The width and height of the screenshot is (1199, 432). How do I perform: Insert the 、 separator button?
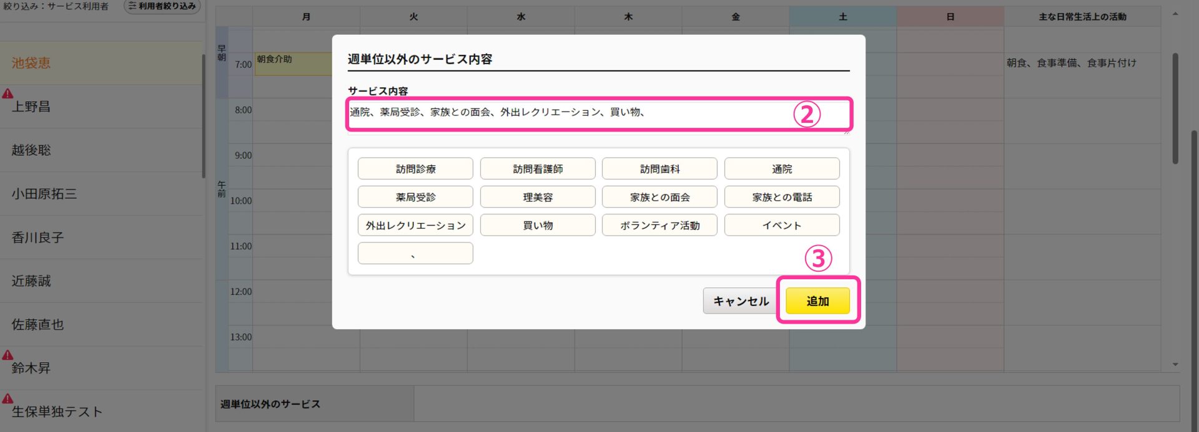click(415, 254)
